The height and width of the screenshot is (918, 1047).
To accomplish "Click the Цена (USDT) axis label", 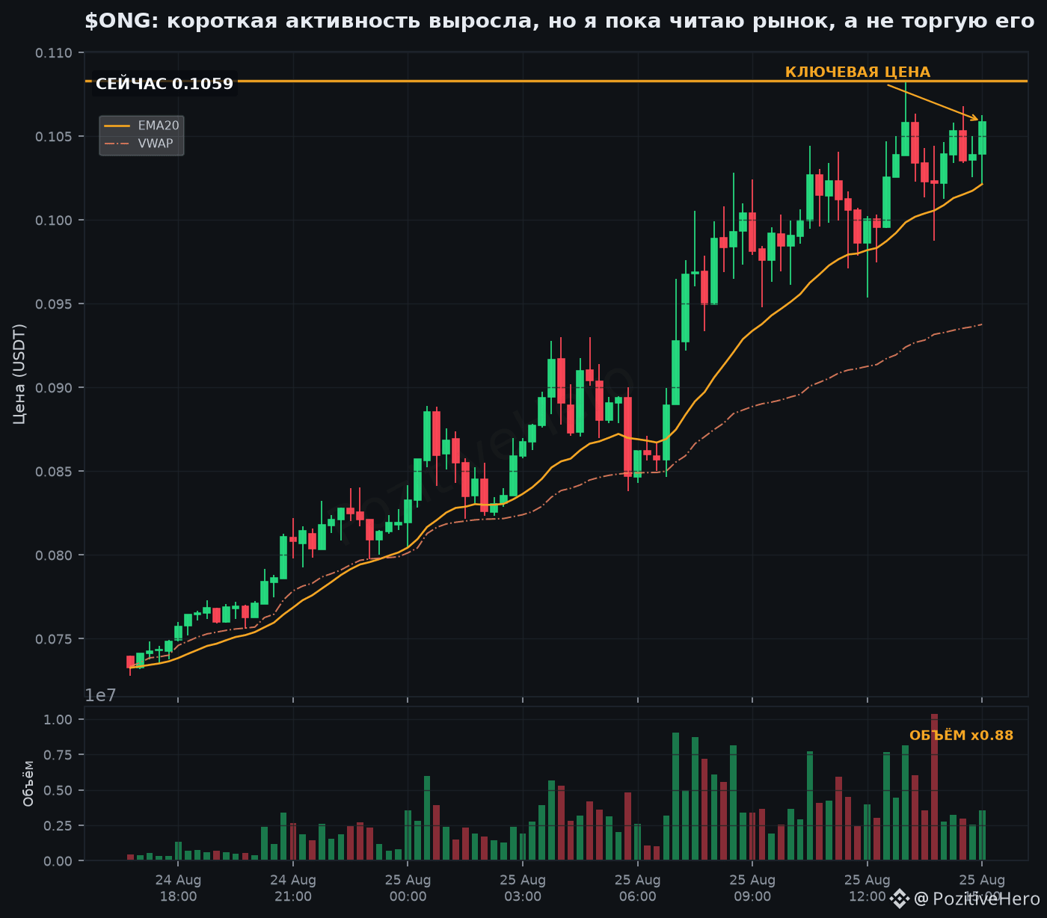I will pos(19,374).
